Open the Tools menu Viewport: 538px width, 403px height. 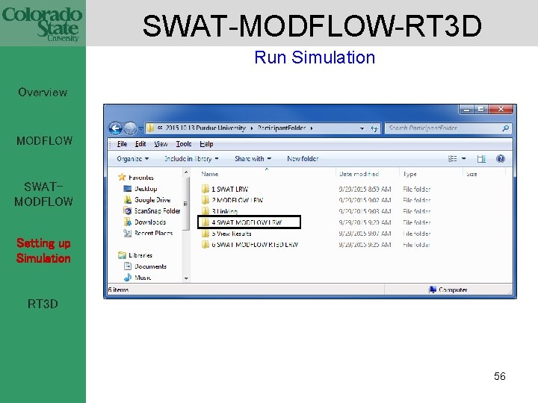[x=184, y=144]
